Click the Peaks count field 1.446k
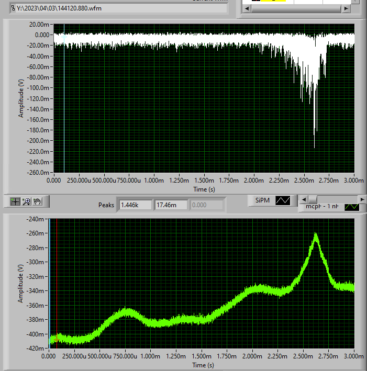Image resolution: width=367 pixels, height=371 pixels. (135, 205)
